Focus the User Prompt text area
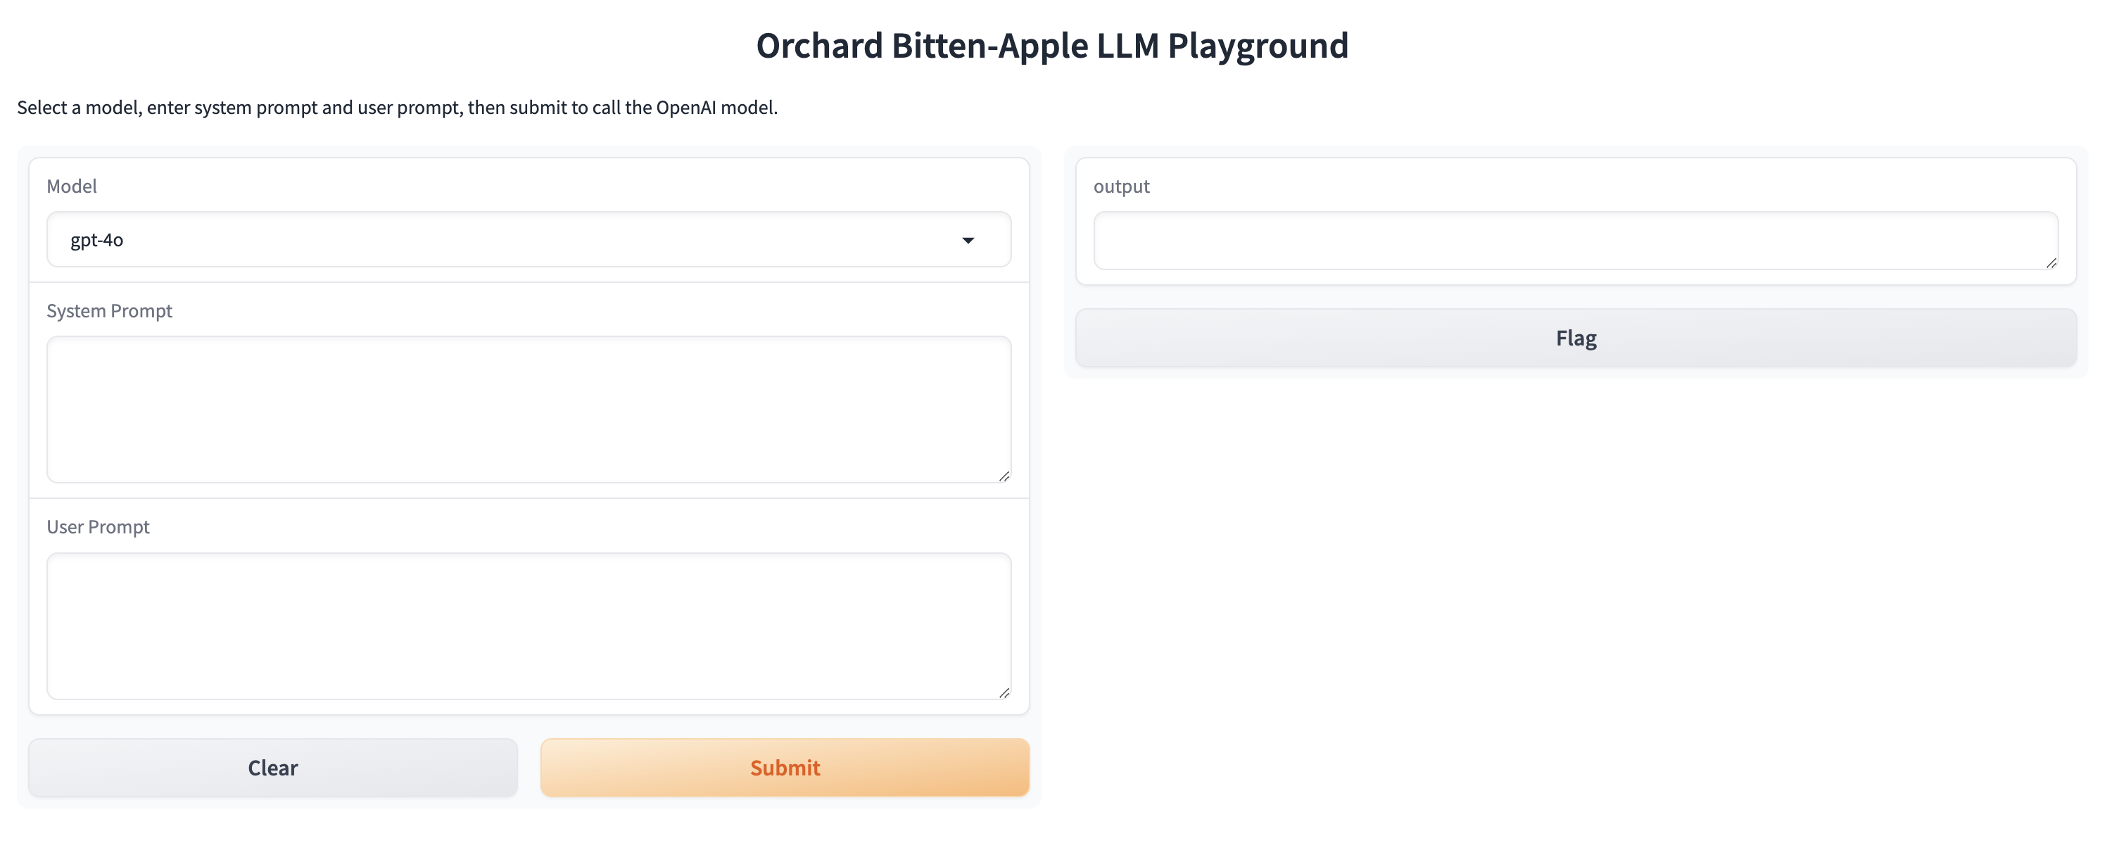2107x843 pixels. click(528, 626)
